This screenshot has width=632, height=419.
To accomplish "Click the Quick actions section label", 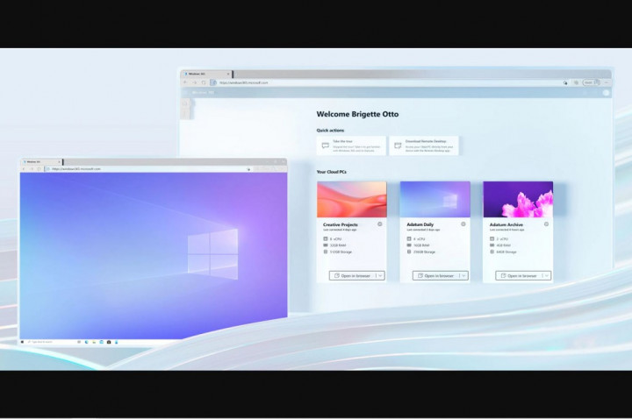I will coord(330,131).
